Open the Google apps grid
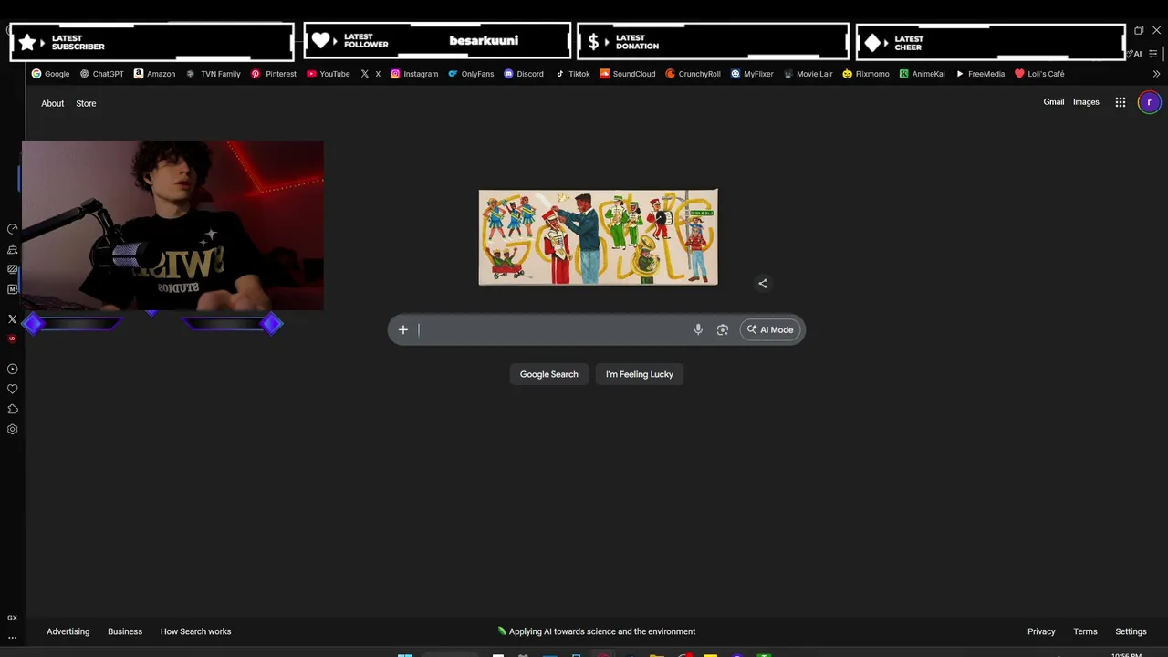 1121,102
